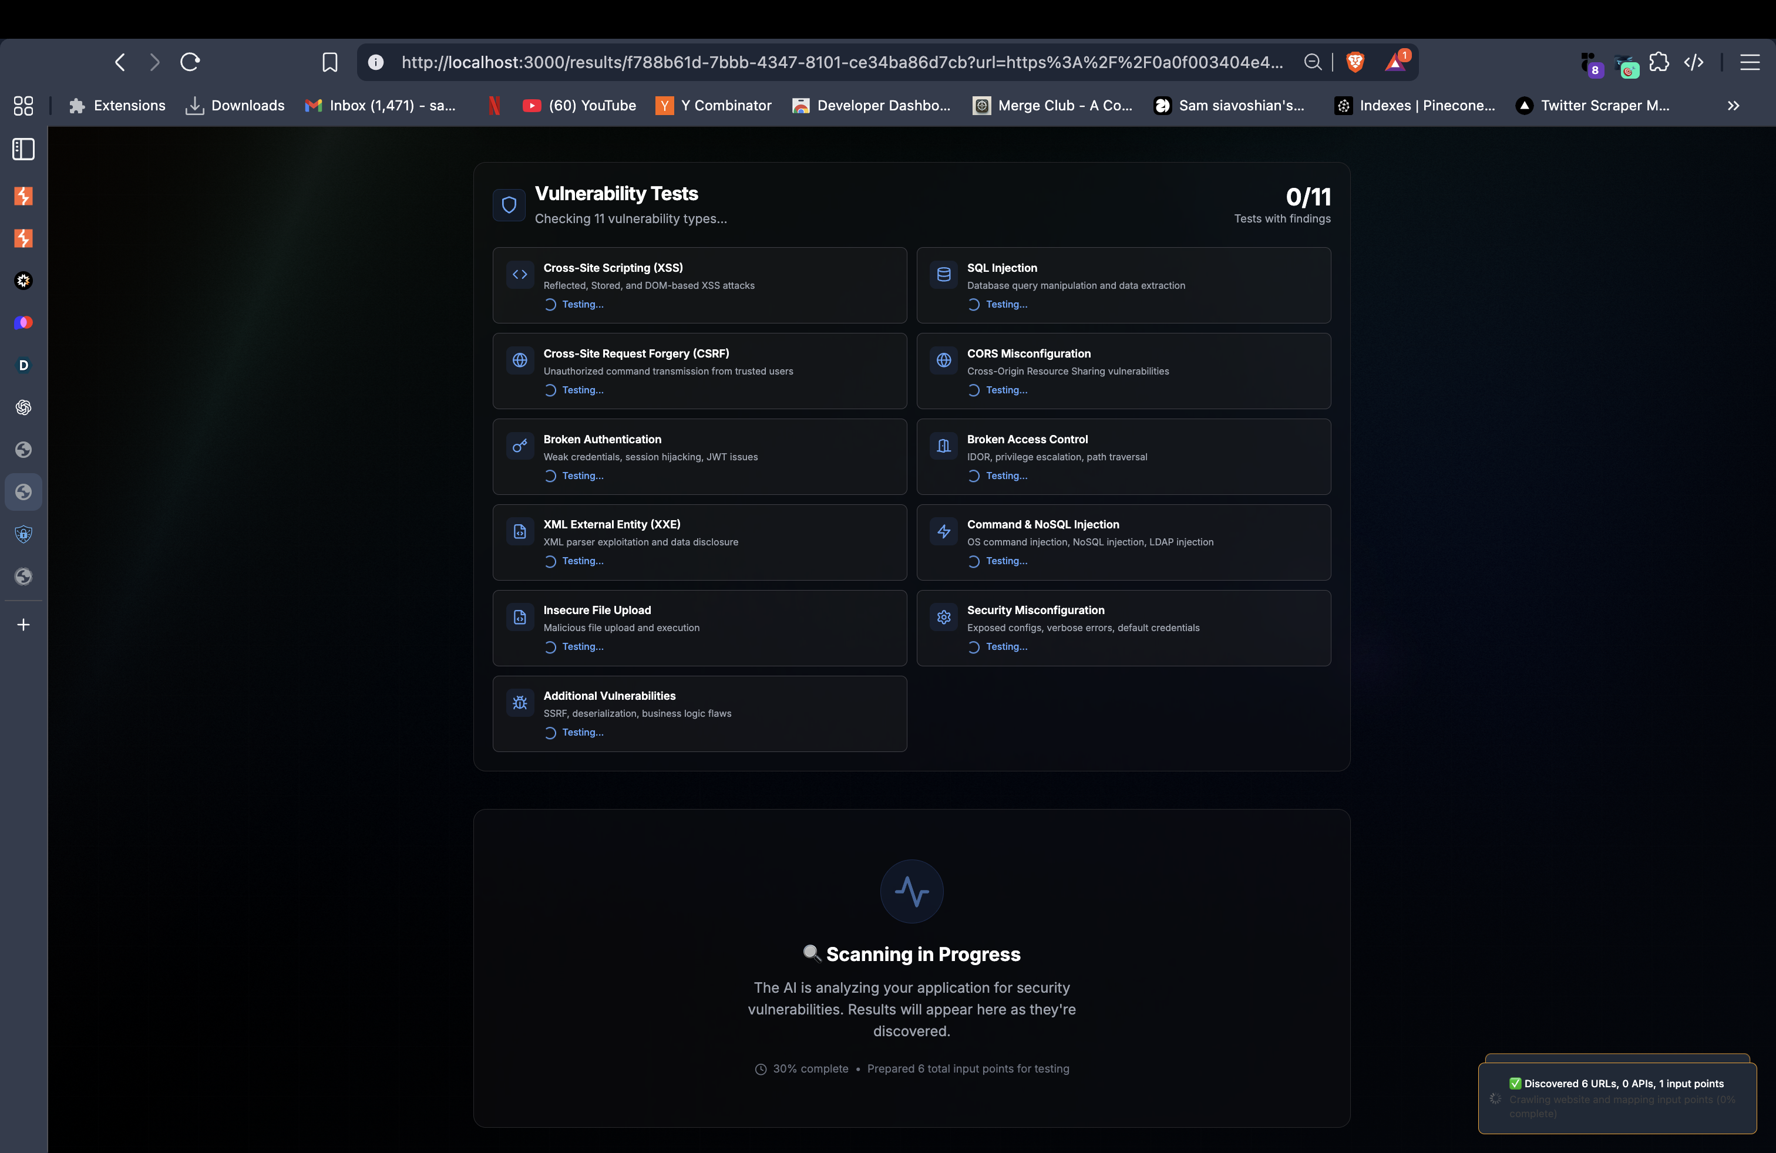The width and height of the screenshot is (1776, 1153).
Task: Open the Extensions puzzle icon in toolbar
Action: tap(1659, 62)
